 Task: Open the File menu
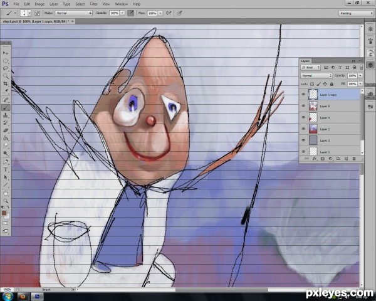tap(16, 4)
